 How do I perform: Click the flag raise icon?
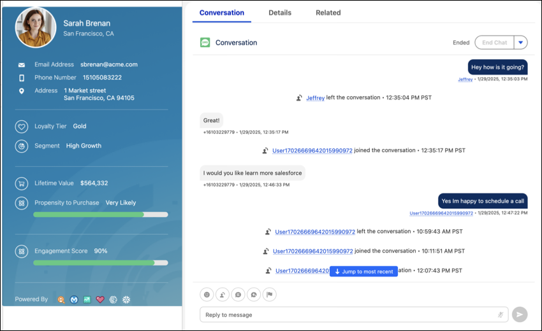click(x=270, y=295)
